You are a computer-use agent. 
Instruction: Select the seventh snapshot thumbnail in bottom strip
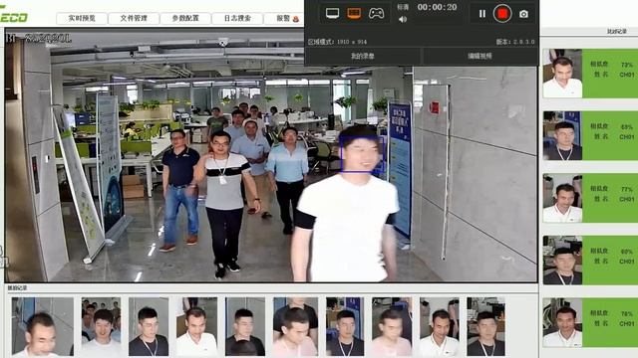pos(345,327)
